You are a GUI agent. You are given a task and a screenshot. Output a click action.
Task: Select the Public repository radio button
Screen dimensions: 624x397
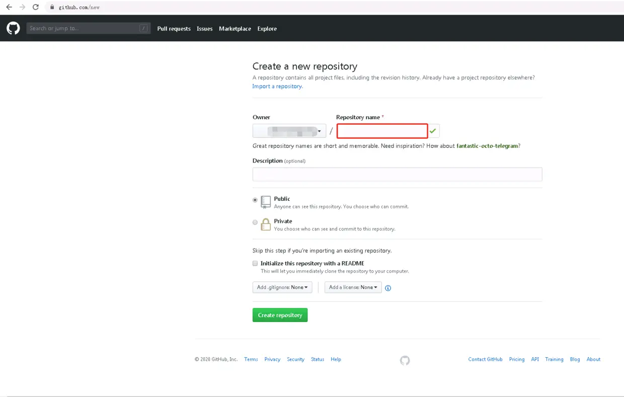(x=255, y=199)
